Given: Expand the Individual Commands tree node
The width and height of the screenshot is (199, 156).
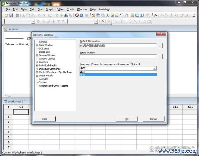Looking at the screenshot, I should click(x=37, y=69).
